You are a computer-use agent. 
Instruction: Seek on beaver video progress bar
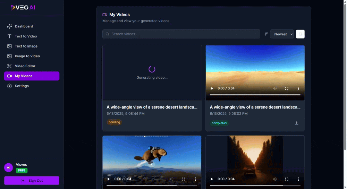point(152,186)
